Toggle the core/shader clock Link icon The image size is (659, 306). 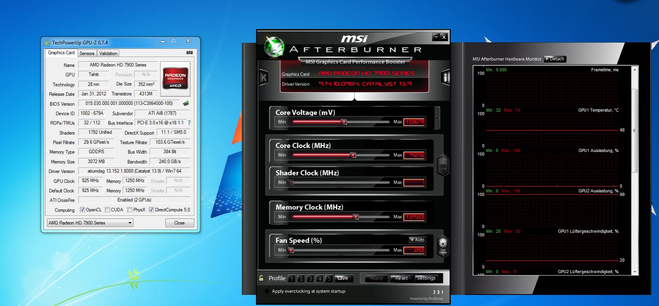pos(443,165)
